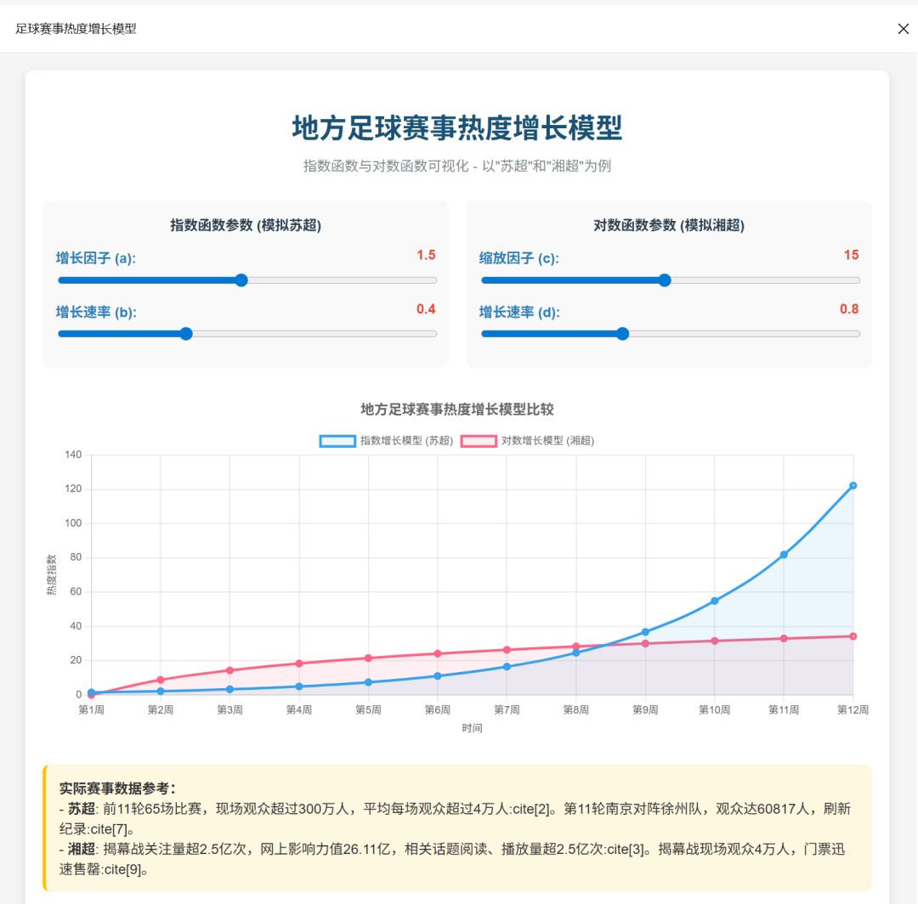
Task: Click the 增长速率 (d) slider handle
Action: click(x=622, y=333)
